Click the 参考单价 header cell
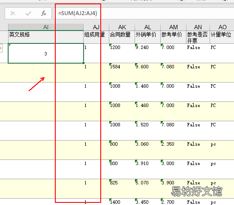Image resolution: width=234 pixels, height=205 pixels. click(173, 37)
